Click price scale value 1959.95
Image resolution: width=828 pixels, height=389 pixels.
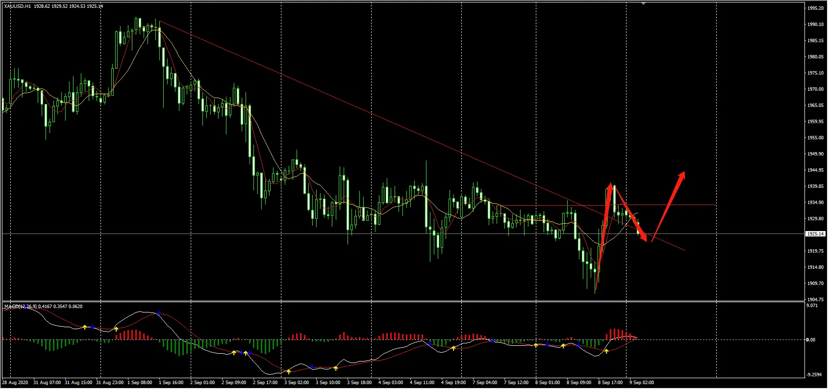[x=815, y=122]
